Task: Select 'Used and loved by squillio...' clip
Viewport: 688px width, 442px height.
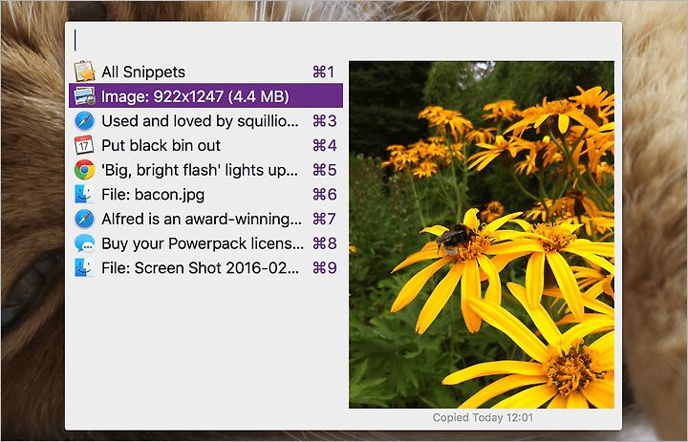Action: 205,120
